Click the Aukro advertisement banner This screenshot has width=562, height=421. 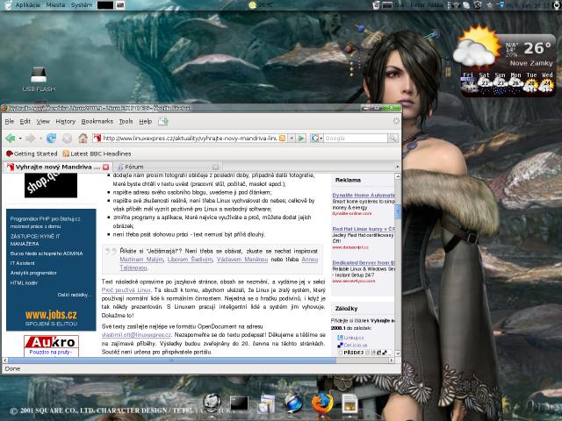(x=51, y=346)
